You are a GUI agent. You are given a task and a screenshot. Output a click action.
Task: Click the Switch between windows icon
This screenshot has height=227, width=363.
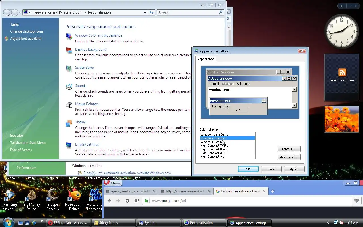pyautogui.click(x=27, y=223)
